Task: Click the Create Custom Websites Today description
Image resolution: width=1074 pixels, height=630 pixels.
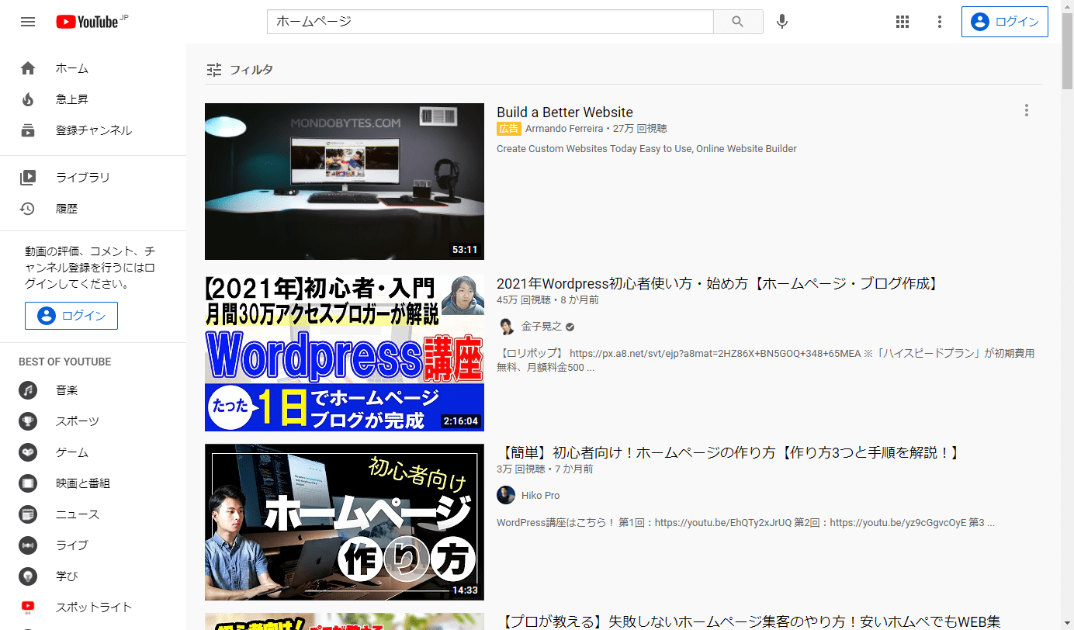Action: 646,149
